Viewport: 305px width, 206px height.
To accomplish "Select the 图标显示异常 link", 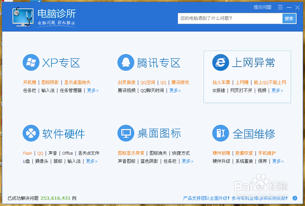I will click(131, 153).
